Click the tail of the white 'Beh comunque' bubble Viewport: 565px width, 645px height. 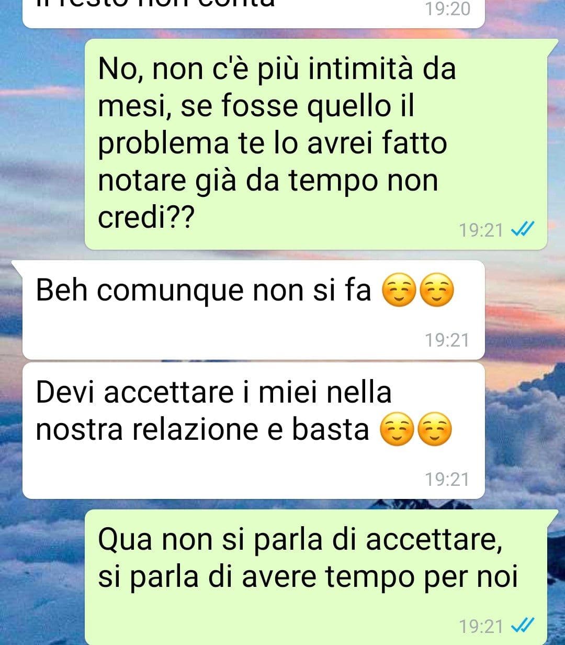pyautogui.click(x=17, y=266)
